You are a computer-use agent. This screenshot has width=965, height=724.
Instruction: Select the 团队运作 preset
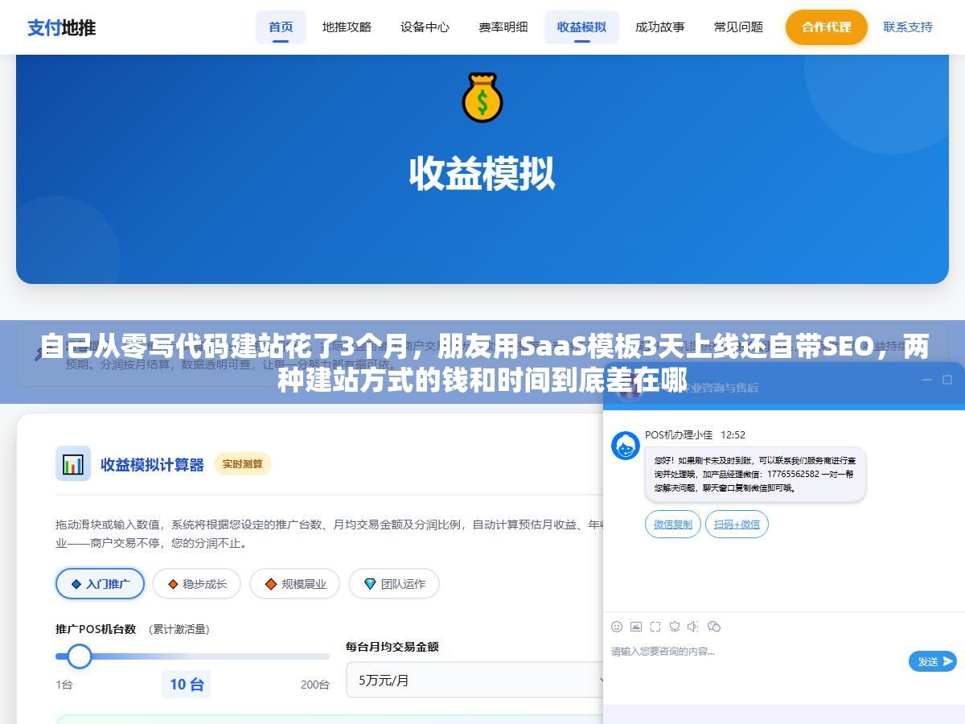394,584
